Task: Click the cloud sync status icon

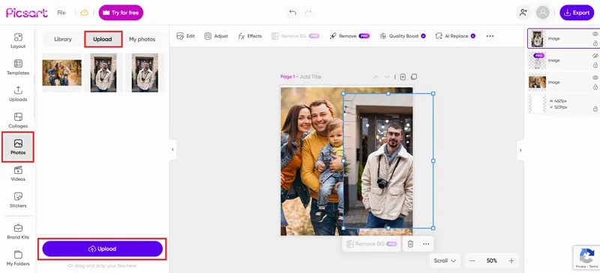Action: pos(84,13)
